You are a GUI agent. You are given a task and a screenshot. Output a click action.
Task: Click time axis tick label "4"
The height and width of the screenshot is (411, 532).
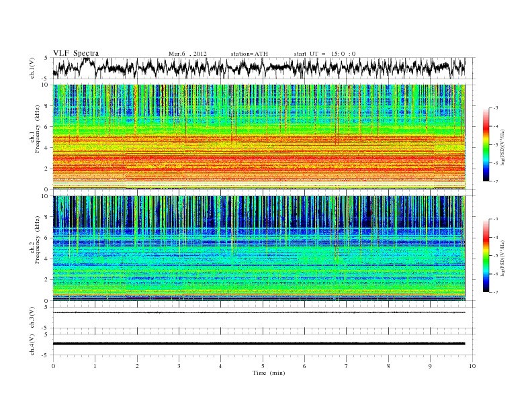point(220,366)
